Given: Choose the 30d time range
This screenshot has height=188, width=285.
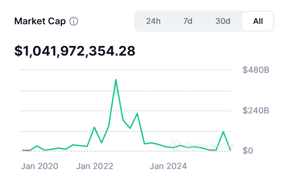Looking at the screenshot, I should tap(223, 21).
